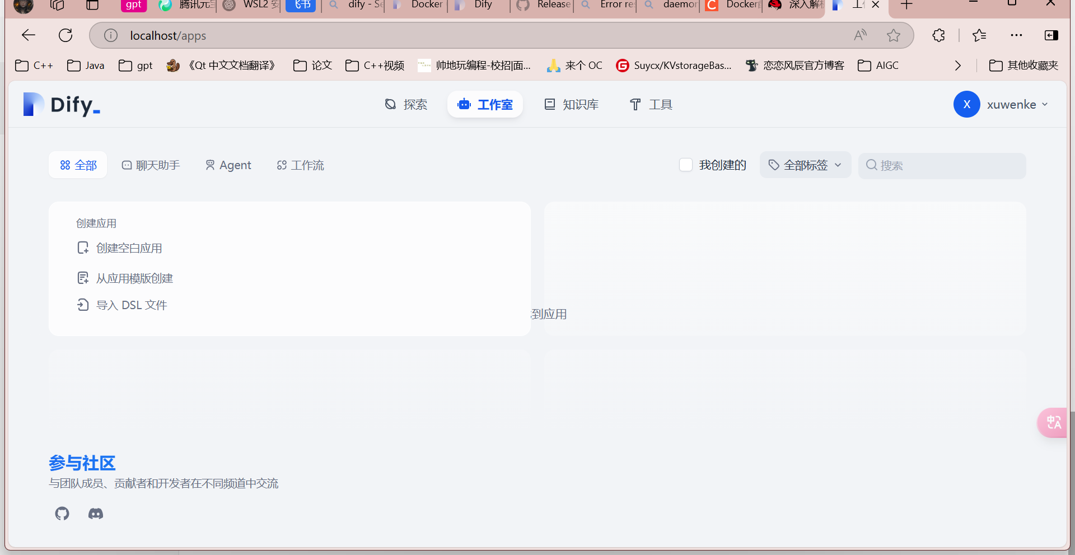This screenshot has height=555, width=1075.
Task: Open the vertical tabs icon
Action: coord(92,6)
